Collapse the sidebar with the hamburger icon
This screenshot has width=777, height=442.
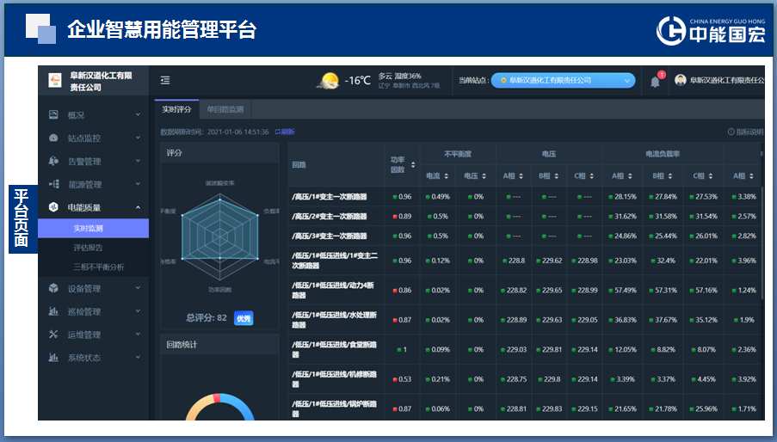click(165, 80)
